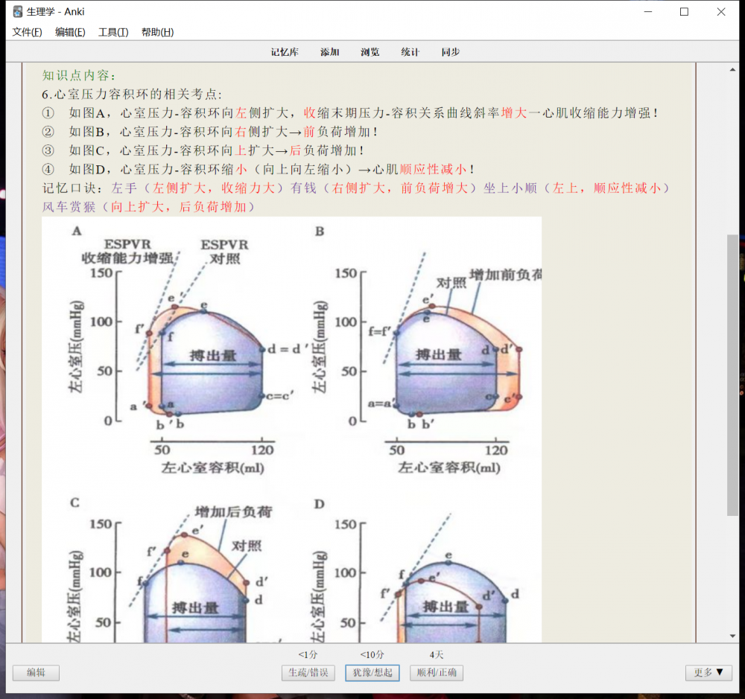Click 添加 to add a card
745x699 pixels.
[x=330, y=52]
